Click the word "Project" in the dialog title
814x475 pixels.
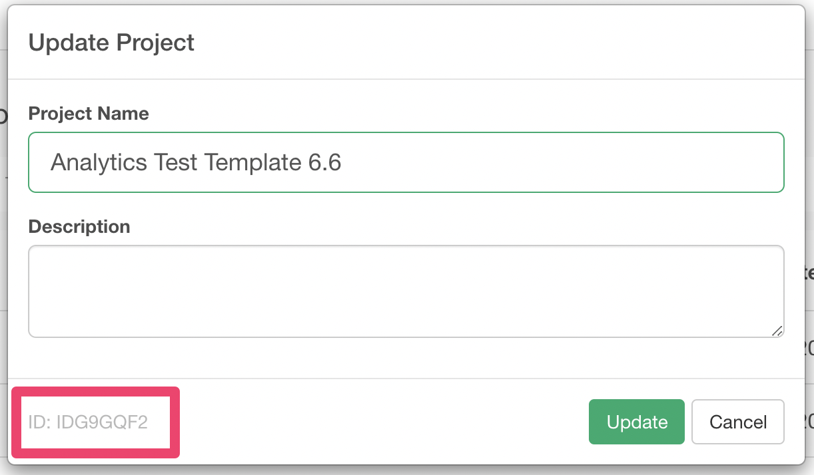click(155, 43)
